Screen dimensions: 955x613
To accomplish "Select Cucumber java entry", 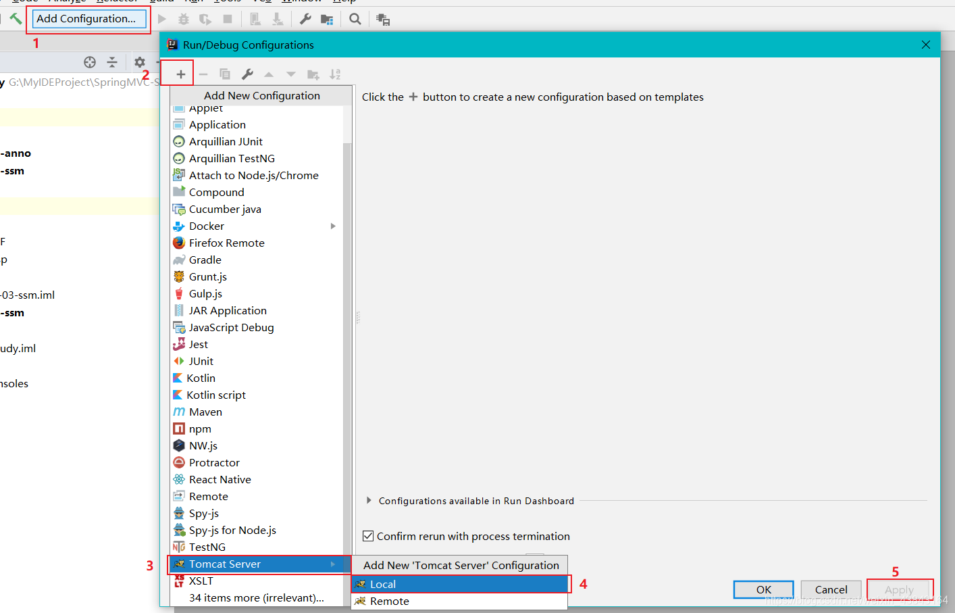I will coord(257,210).
